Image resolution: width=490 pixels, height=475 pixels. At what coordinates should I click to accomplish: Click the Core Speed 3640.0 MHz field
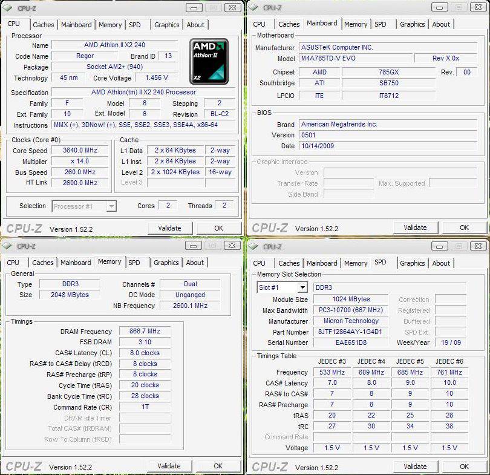coord(80,151)
